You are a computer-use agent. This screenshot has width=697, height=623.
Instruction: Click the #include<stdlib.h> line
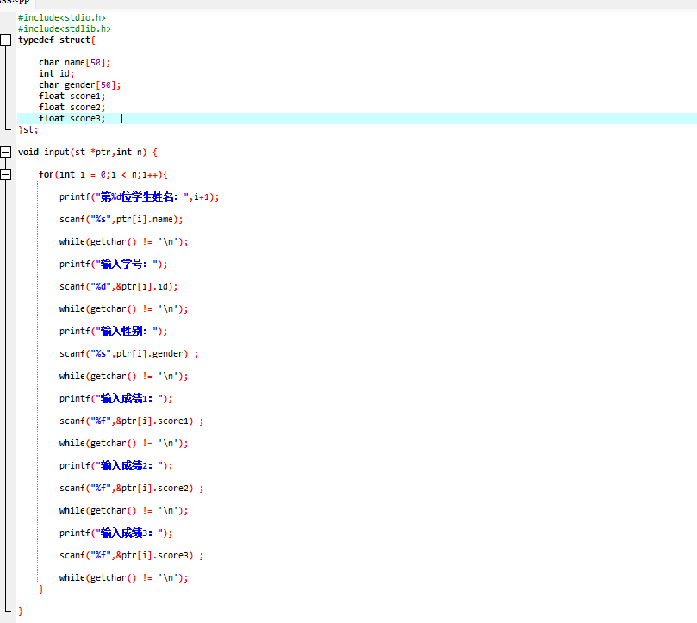(x=65, y=29)
